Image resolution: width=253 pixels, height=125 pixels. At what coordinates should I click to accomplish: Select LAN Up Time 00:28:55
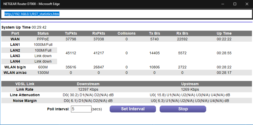[224, 53]
